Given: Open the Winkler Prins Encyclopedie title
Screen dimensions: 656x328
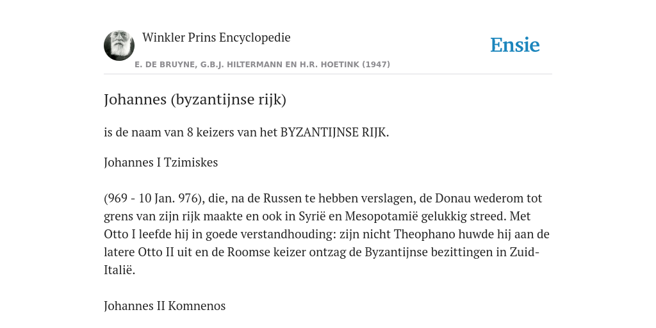Looking at the screenshot, I should coord(217,37).
